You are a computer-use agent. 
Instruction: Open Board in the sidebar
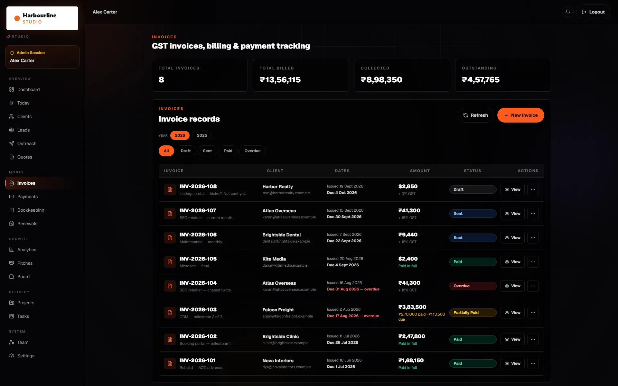pyautogui.click(x=42, y=277)
